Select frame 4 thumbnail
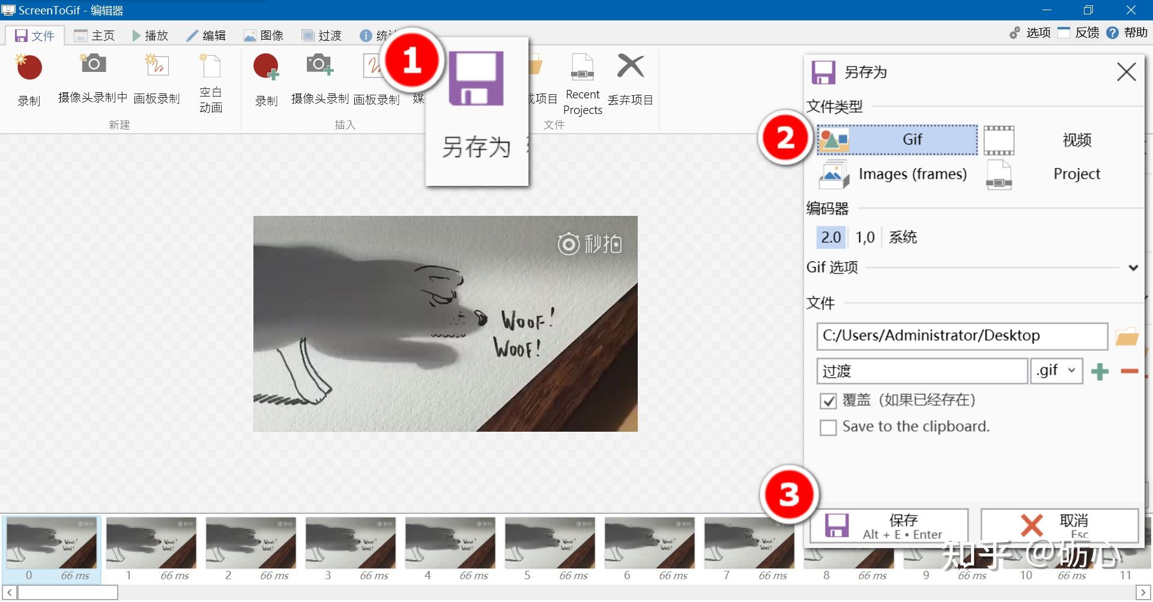This screenshot has width=1153, height=602. (x=450, y=549)
